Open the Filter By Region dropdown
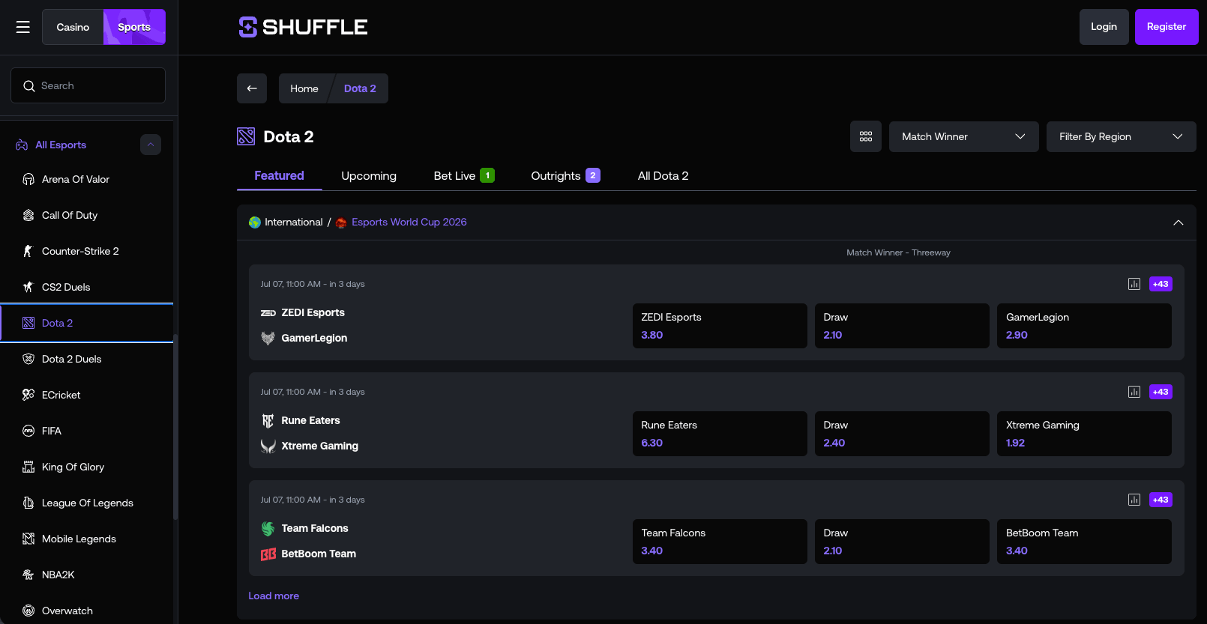 click(1122, 136)
